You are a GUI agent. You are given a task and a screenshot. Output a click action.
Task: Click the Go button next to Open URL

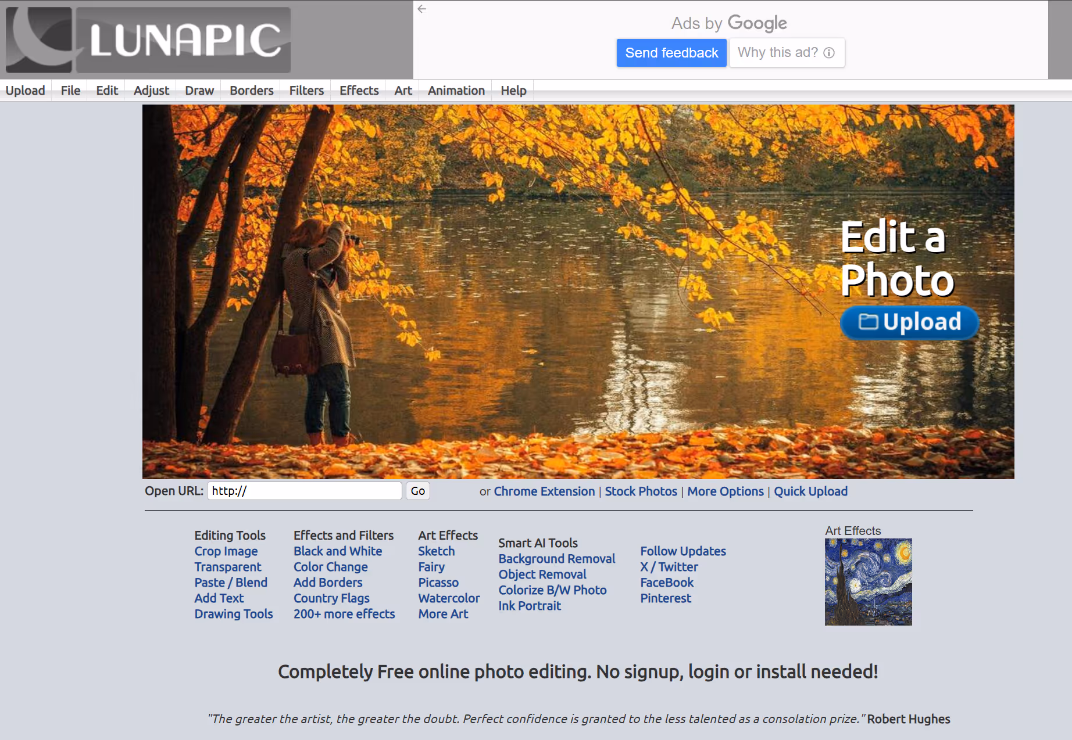tap(417, 491)
